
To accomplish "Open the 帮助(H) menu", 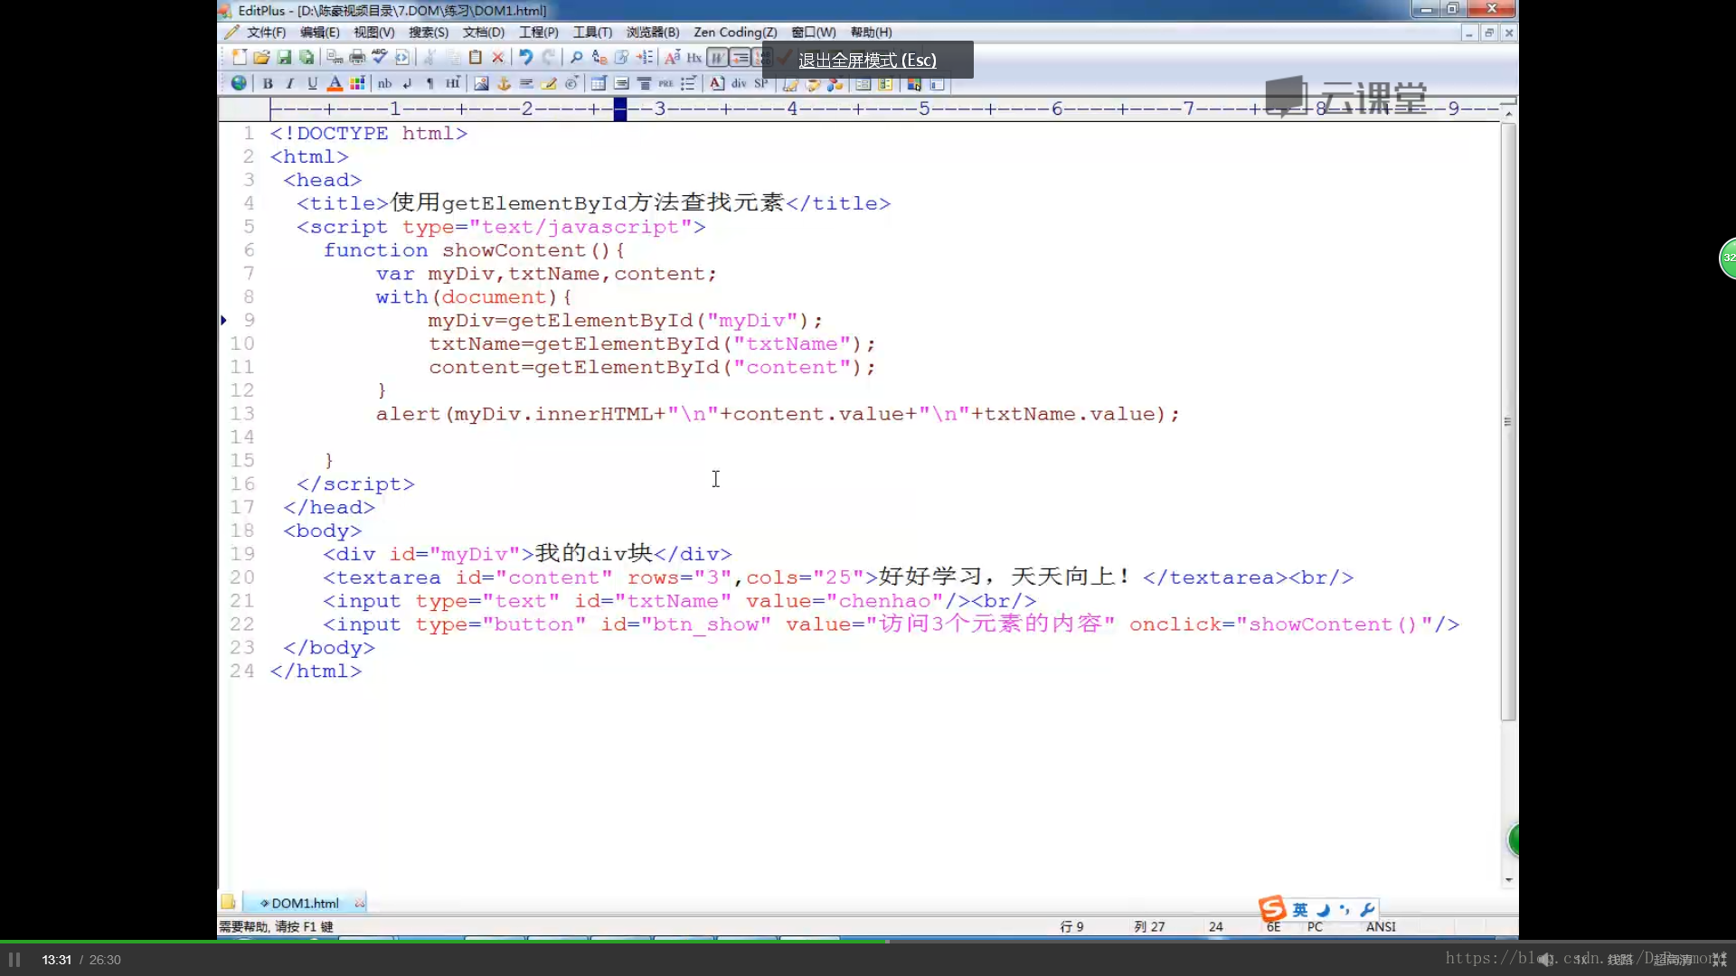I will coord(871,33).
